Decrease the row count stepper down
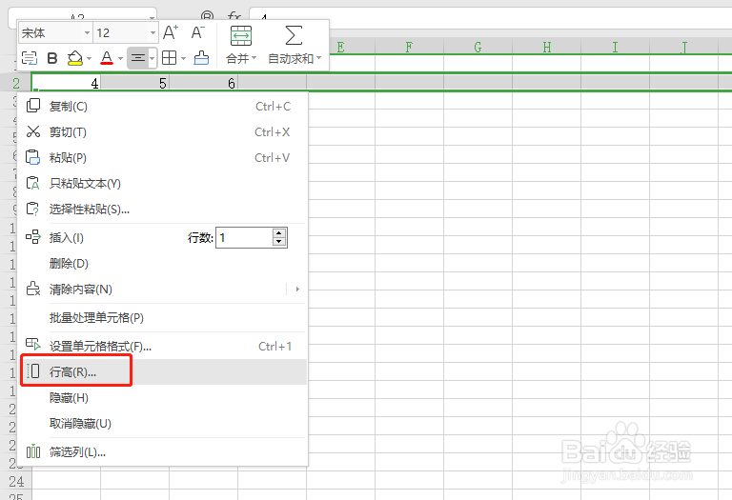Screen dimensions: 732x500 coord(279,242)
